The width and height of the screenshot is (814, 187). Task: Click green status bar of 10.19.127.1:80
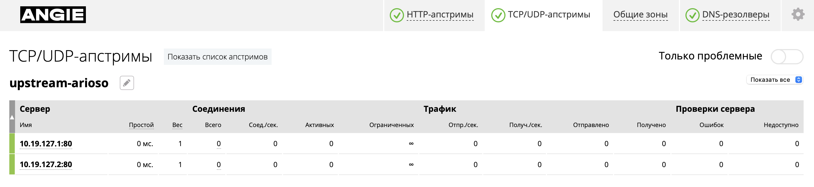(12, 143)
